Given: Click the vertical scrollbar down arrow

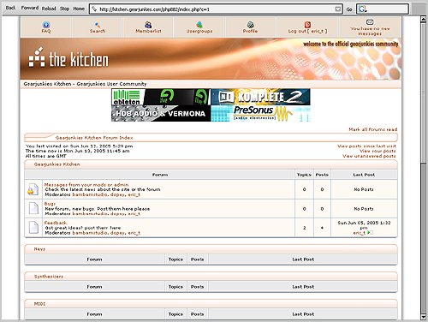Looking at the screenshot, I should (x=424, y=317).
